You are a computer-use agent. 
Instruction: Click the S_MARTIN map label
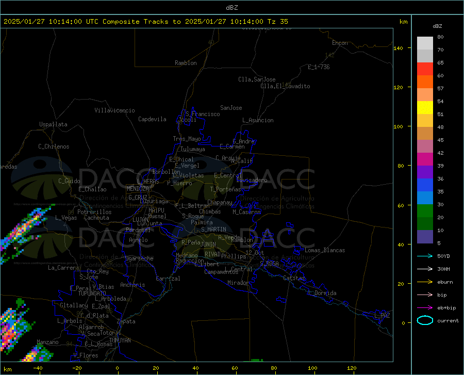point(213,230)
